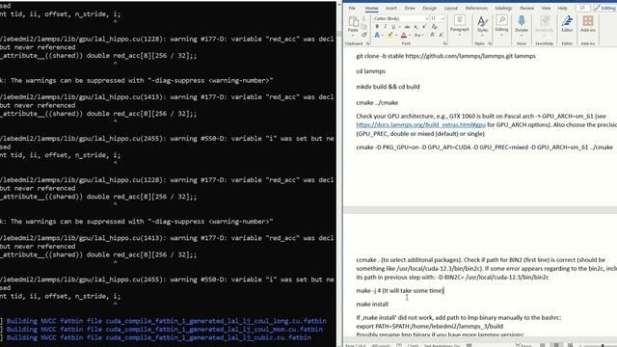Open the Styles gallery
The width and height of the screenshot is (617, 347).
(x=482, y=25)
